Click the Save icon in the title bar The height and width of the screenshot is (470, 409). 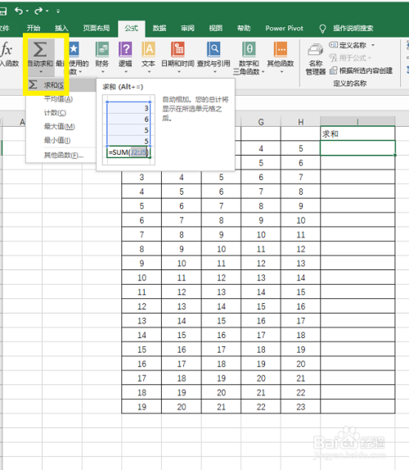[x=2, y=11]
